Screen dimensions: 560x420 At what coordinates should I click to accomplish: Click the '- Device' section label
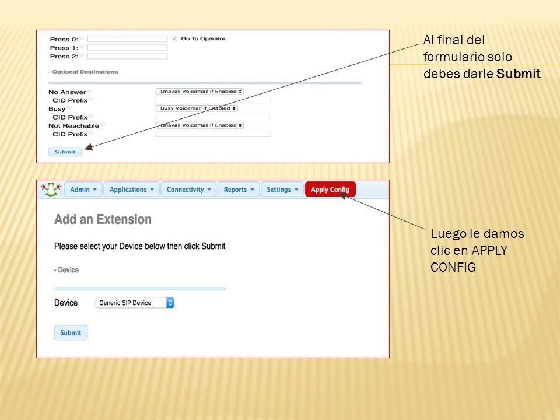pyautogui.click(x=66, y=270)
